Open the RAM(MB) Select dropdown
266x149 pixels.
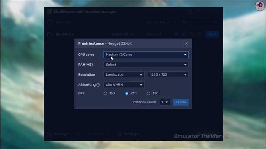tap(146, 65)
